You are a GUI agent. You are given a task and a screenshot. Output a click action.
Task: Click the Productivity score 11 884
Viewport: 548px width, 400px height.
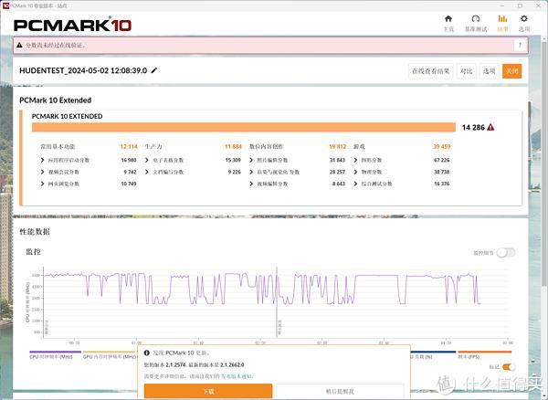tap(233, 146)
